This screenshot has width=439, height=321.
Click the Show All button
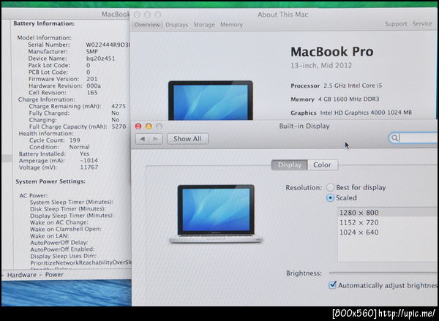pos(187,139)
